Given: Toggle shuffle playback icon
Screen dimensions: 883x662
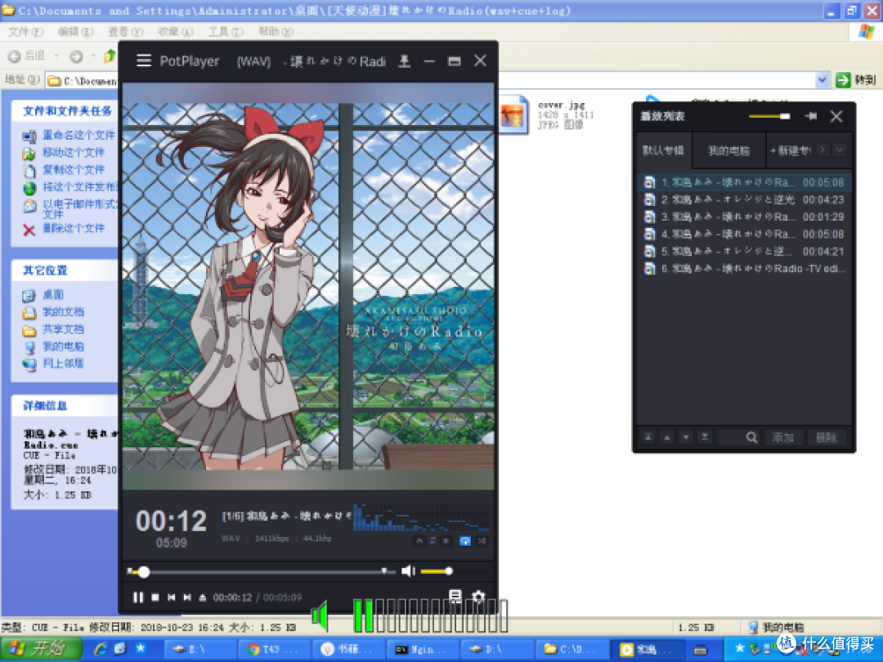Looking at the screenshot, I should point(482,541).
